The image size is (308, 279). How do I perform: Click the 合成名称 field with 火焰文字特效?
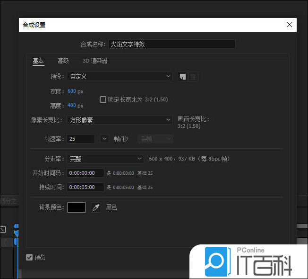point(172,44)
